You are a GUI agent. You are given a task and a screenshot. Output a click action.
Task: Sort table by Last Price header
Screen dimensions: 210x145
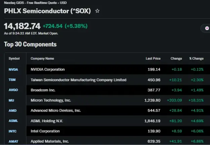[153, 59]
